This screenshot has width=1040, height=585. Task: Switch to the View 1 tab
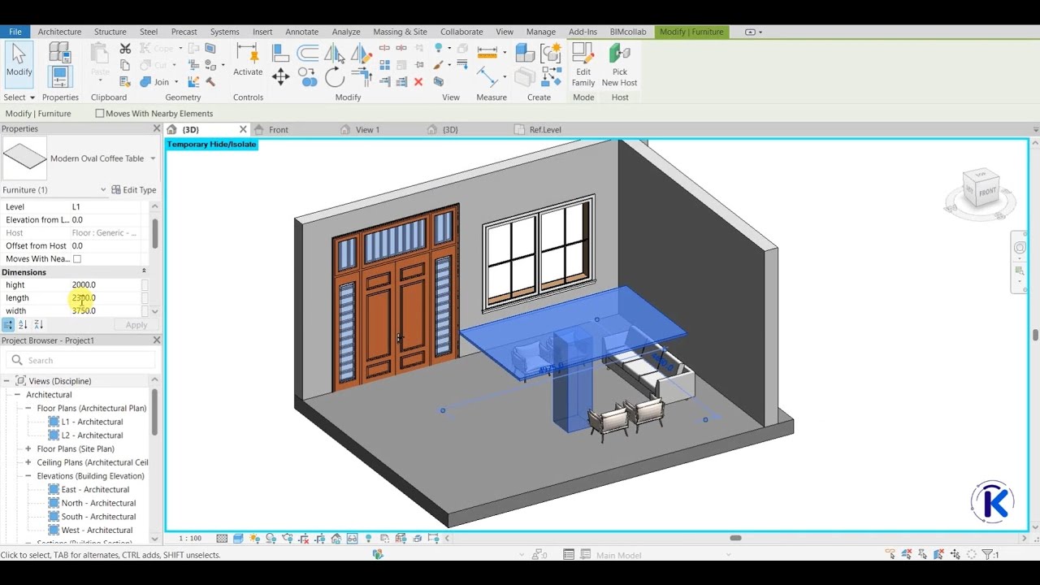point(367,130)
